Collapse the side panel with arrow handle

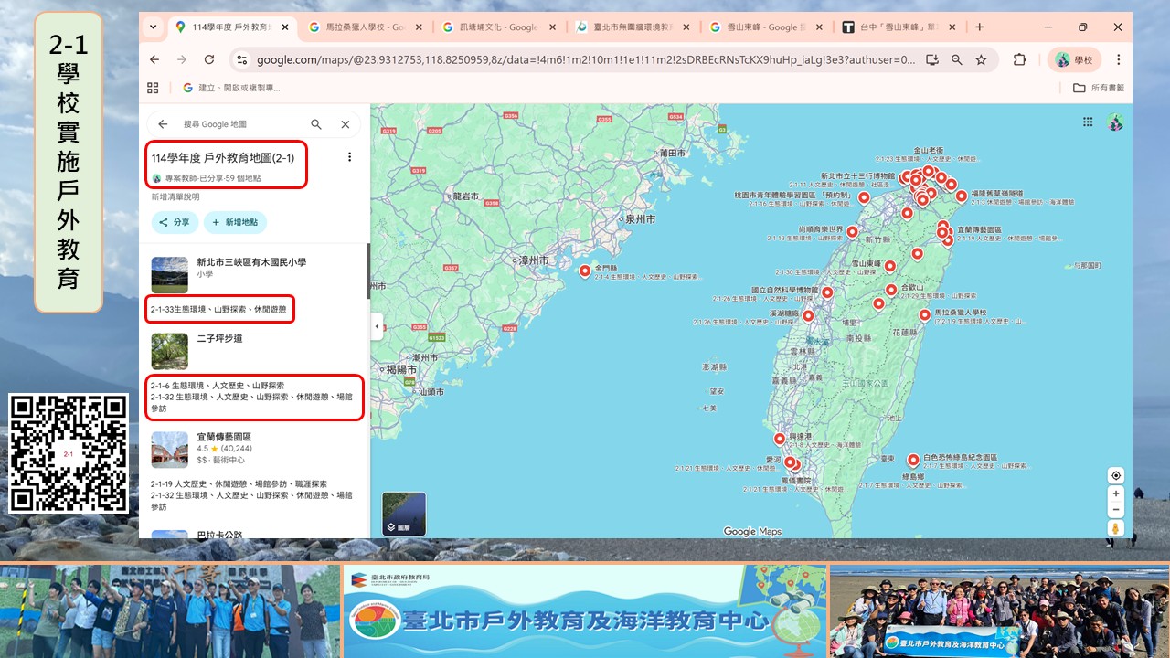[377, 326]
